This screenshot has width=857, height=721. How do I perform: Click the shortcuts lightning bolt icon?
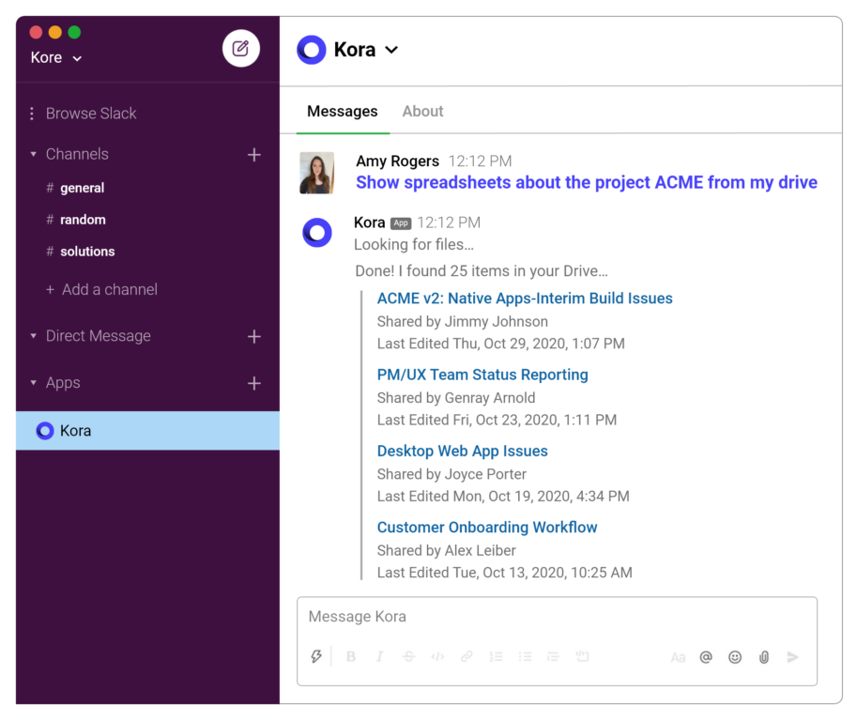(316, 656)
